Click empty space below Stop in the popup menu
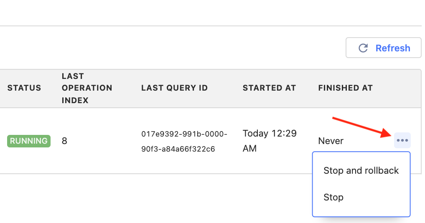Screen dimensions: 425x223 tap(361, 210)
